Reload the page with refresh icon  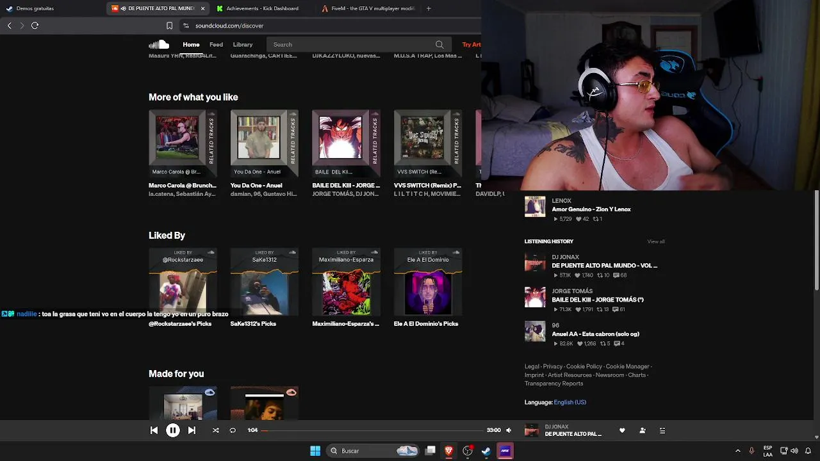click(35, 26)
